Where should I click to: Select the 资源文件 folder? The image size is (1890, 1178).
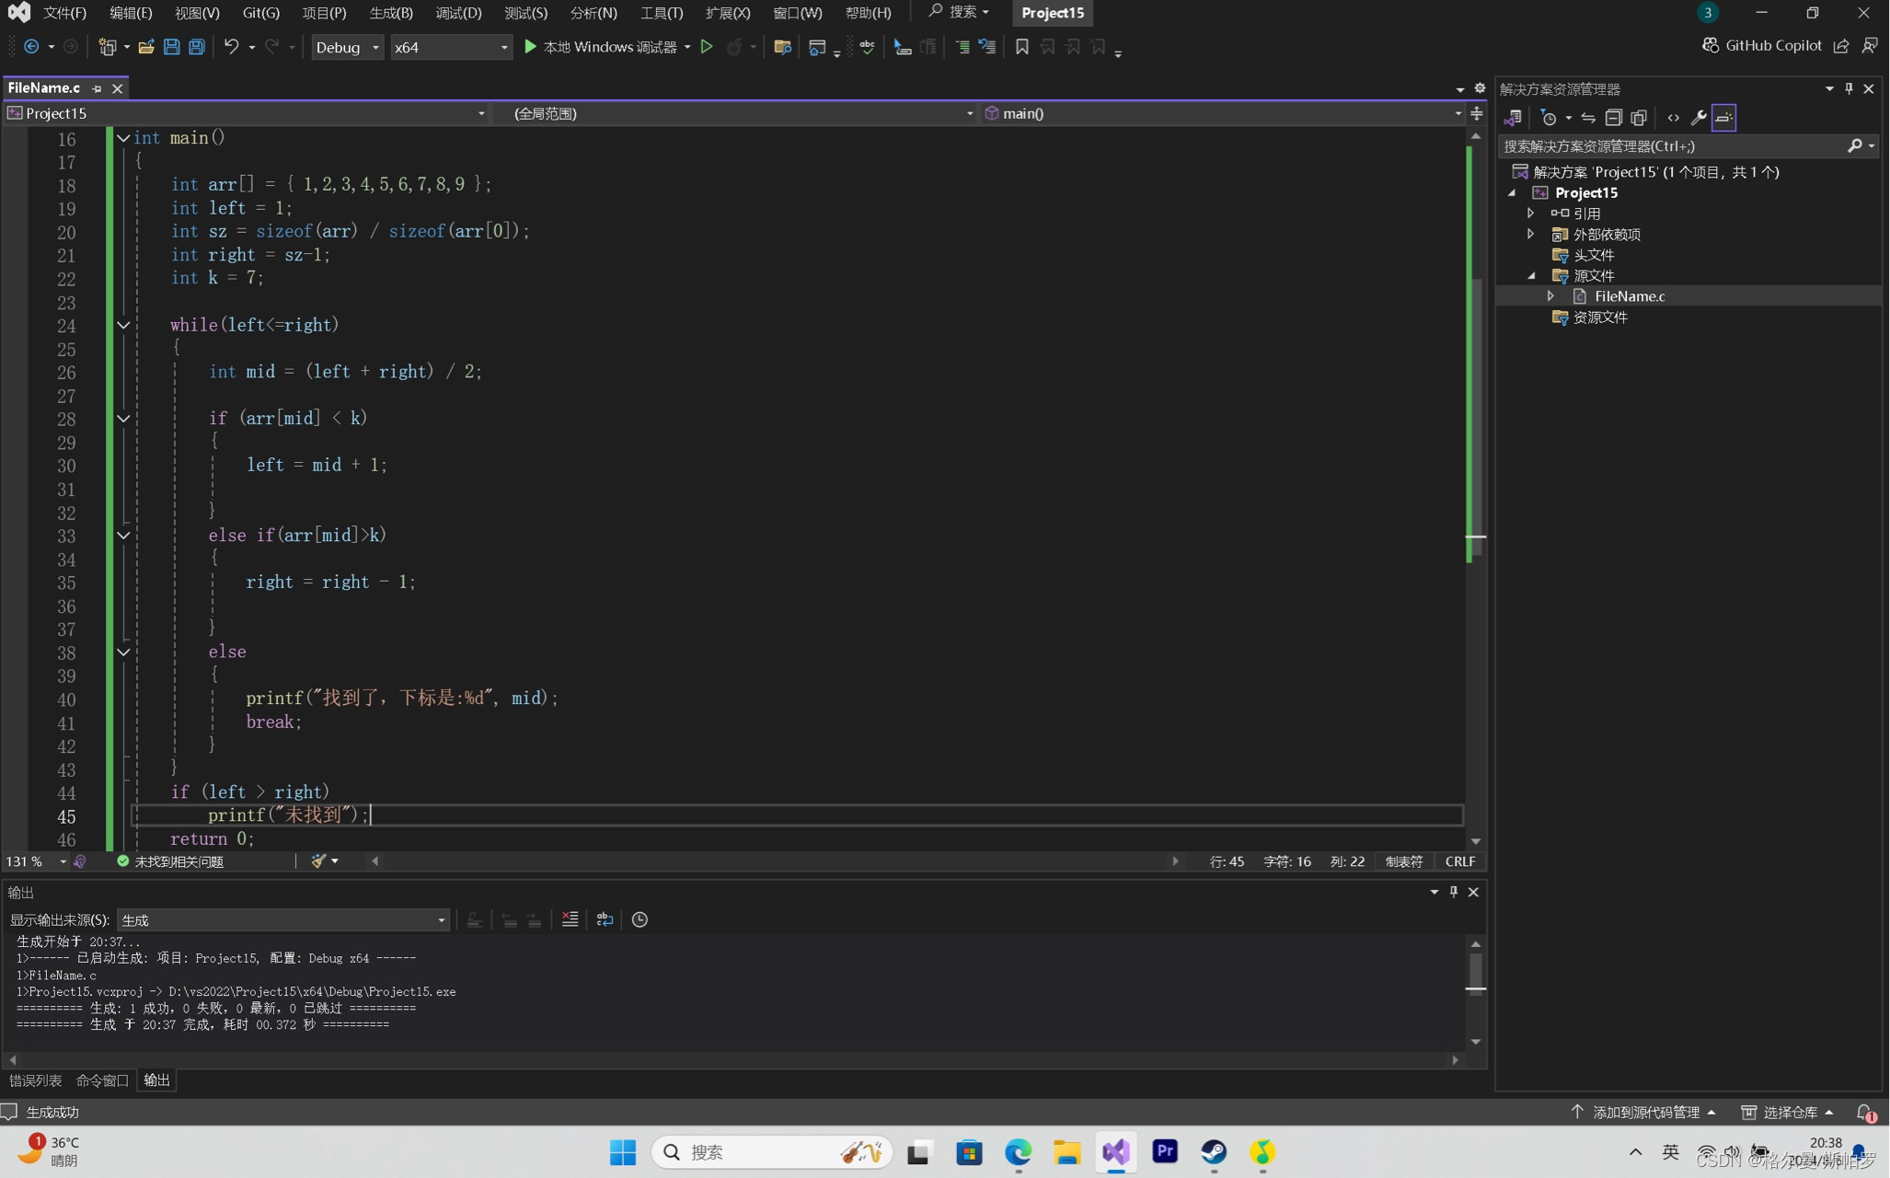coord(1600,317)
